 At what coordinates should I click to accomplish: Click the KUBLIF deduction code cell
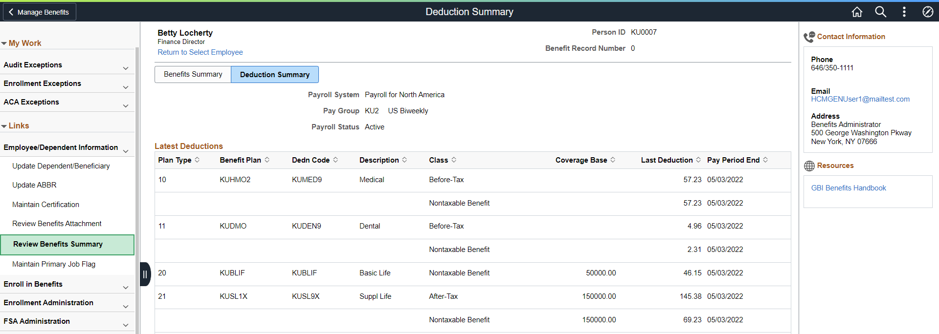[304, 273]
